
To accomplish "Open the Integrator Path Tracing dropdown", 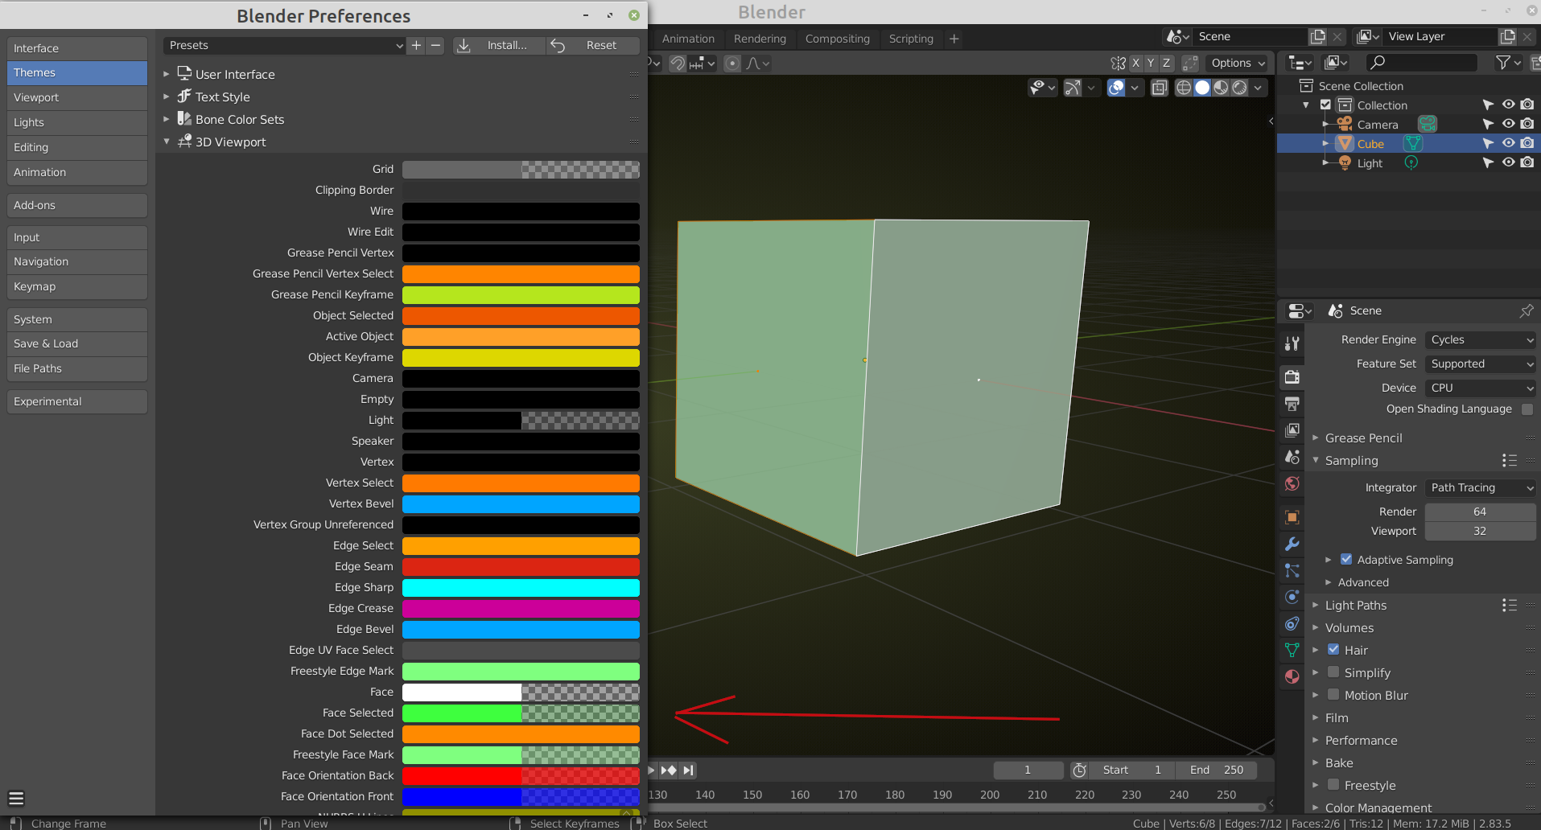I will (1479, 487).
